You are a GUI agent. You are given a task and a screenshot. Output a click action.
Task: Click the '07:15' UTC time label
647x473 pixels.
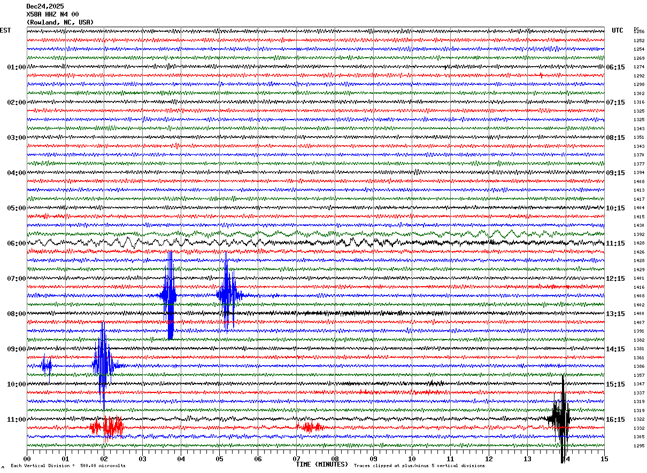(615, 103)
